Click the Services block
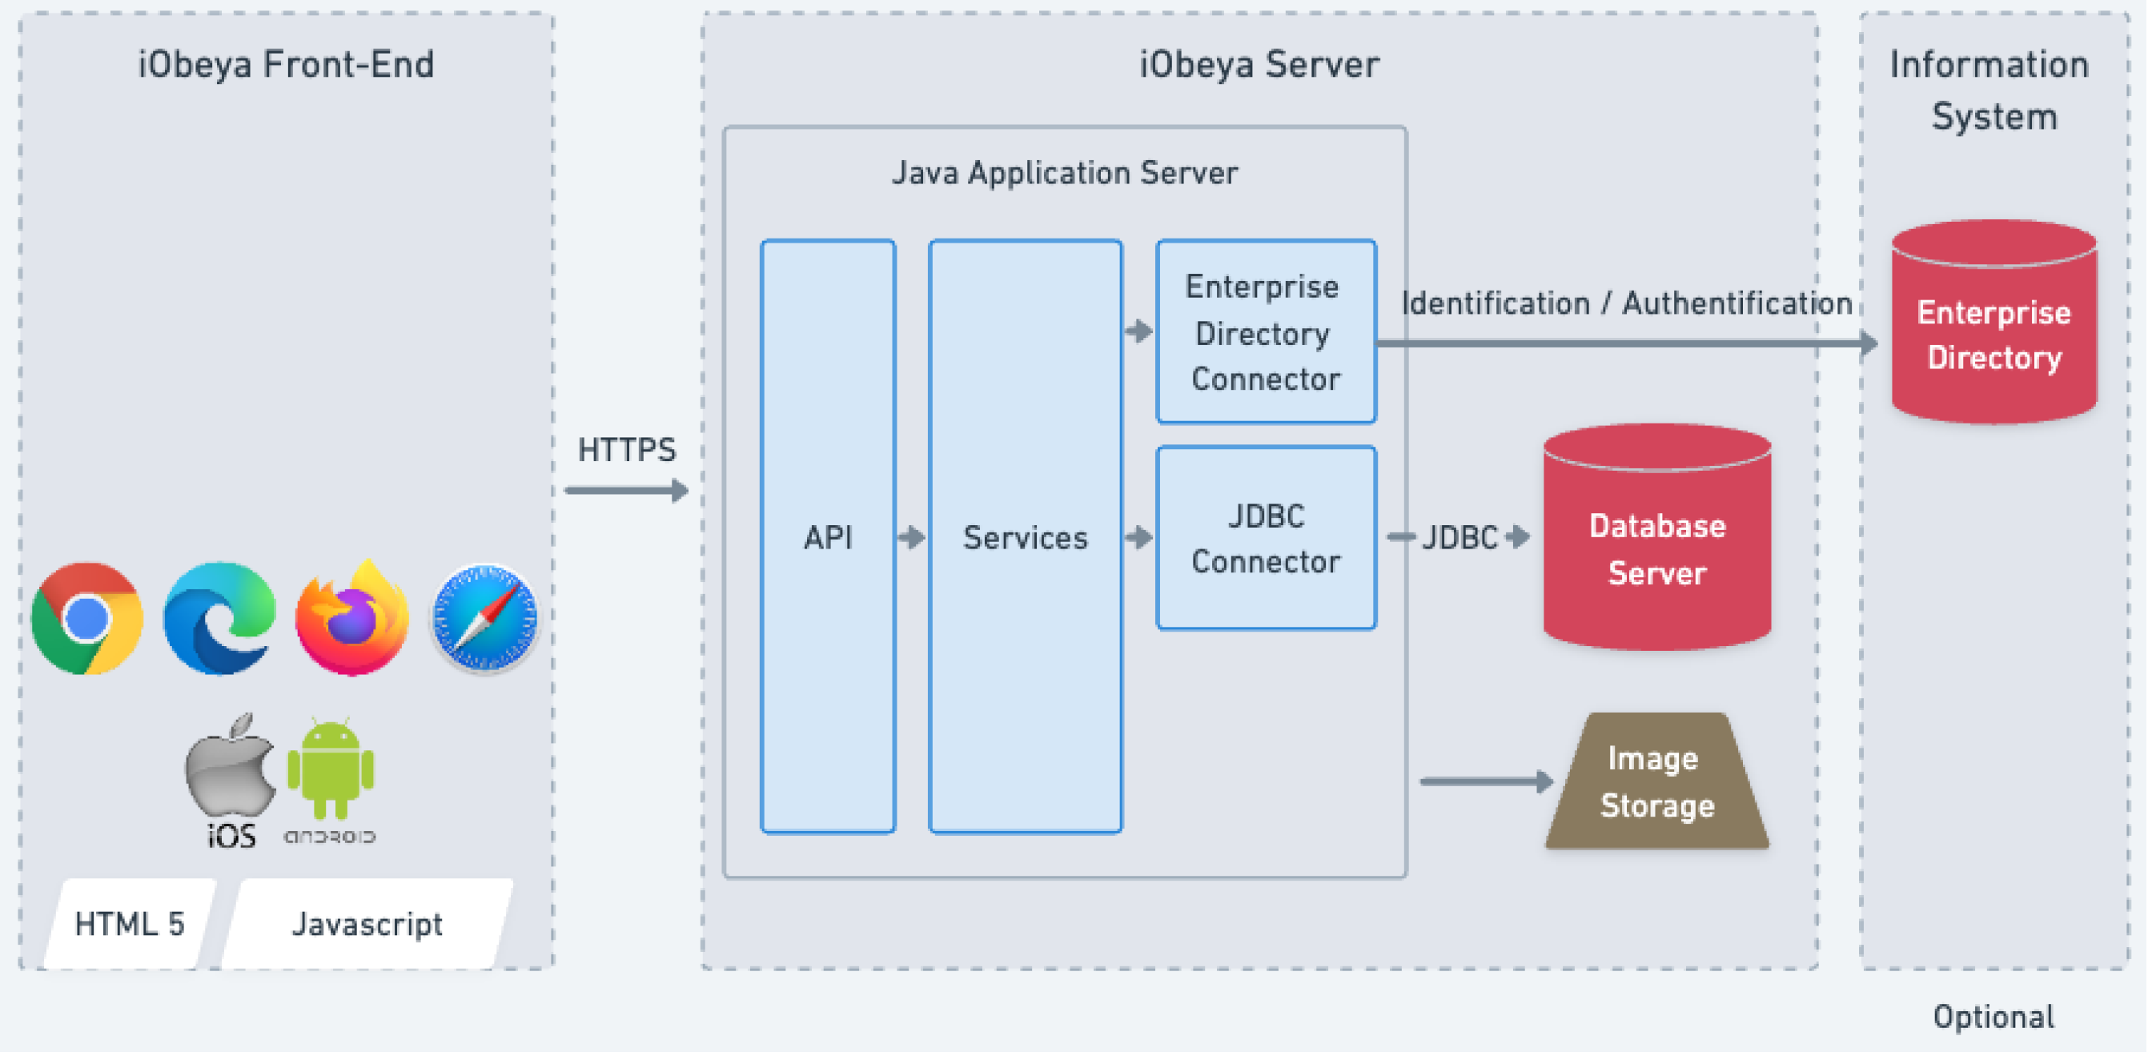Viewport: 2148px width, 1060px height. 1026,537
